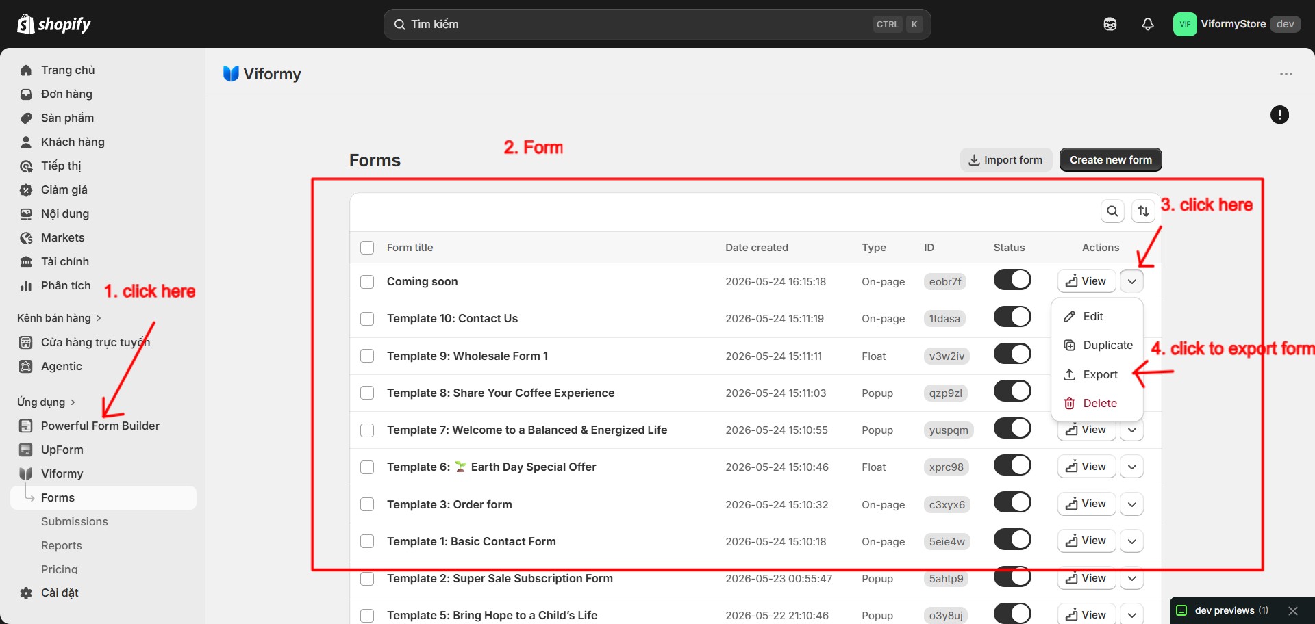Check the Coming soon row checkbox
Viewport: 1315px width, 624px height.
(367, 282)
